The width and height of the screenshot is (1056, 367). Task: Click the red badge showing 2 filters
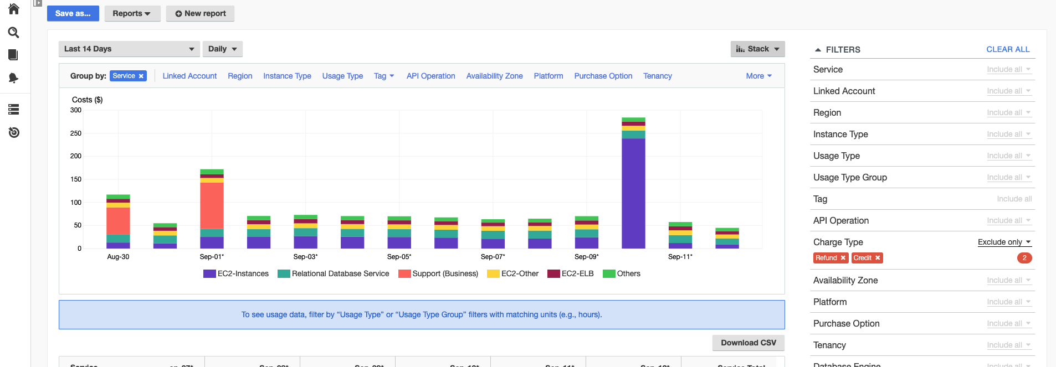pyautogui.click(x=1024, y=258)
